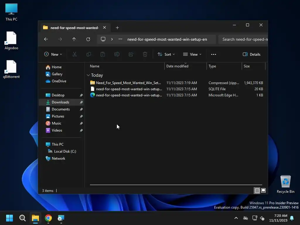The image size is (300, 225).
Task: Open Videos in navigation pane
Action: coord(54,130)
